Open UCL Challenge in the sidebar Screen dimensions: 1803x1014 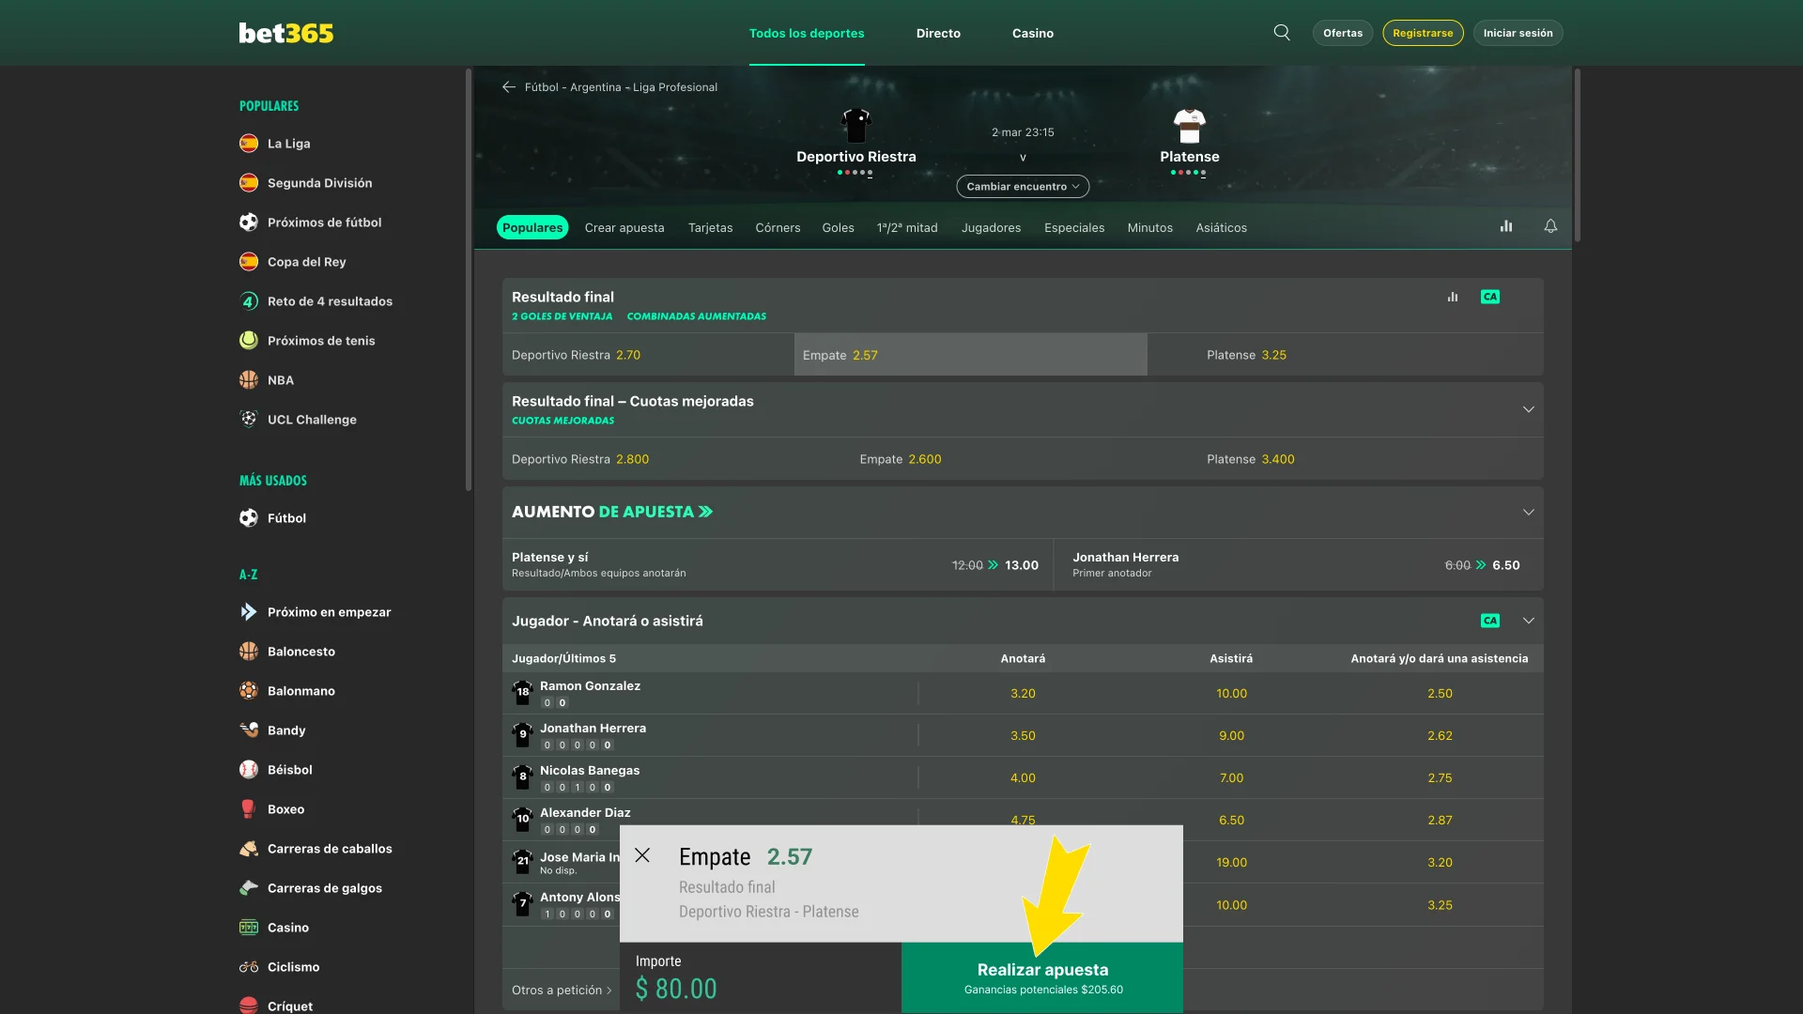pos(312,419)
